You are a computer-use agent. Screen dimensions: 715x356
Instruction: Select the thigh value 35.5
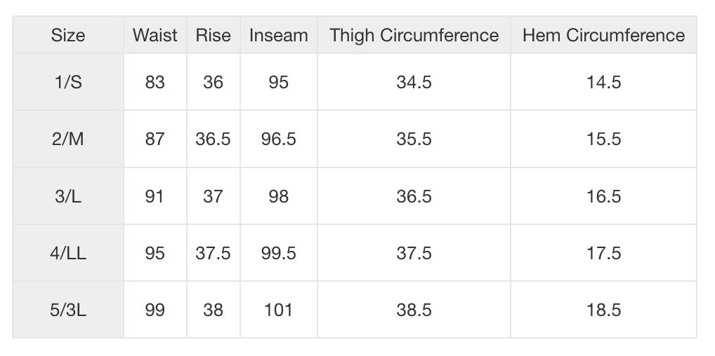click(414, 139)
